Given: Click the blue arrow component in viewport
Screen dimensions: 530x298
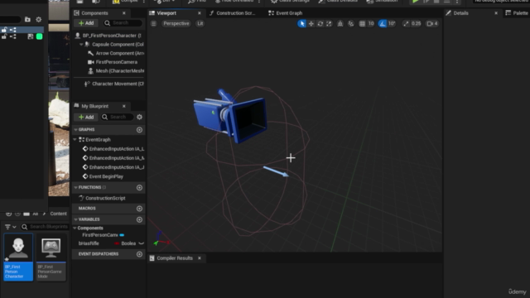Looking at the screenshot, I should (x=276, y=171).
